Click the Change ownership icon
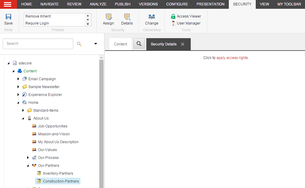The width and height of the screenshot is (305, 188). click(x=151, y=17)
